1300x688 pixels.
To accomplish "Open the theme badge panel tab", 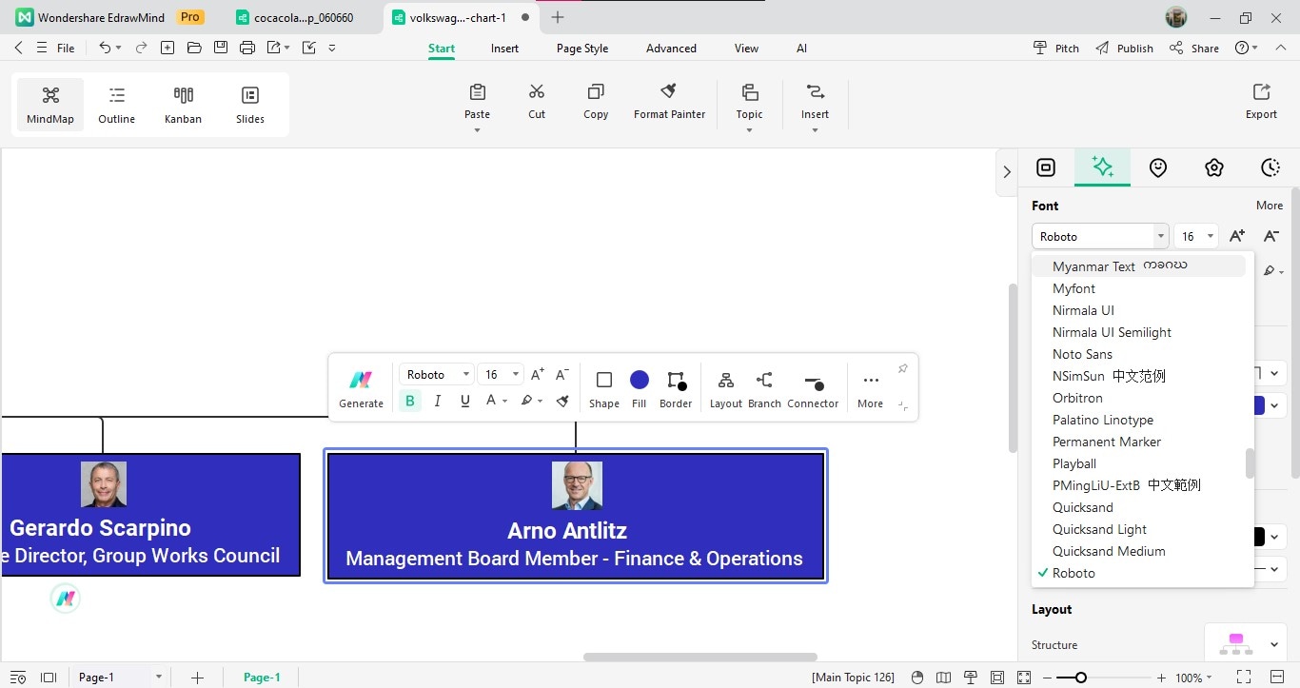I will pyautogui.click(x=1214, y=167).
